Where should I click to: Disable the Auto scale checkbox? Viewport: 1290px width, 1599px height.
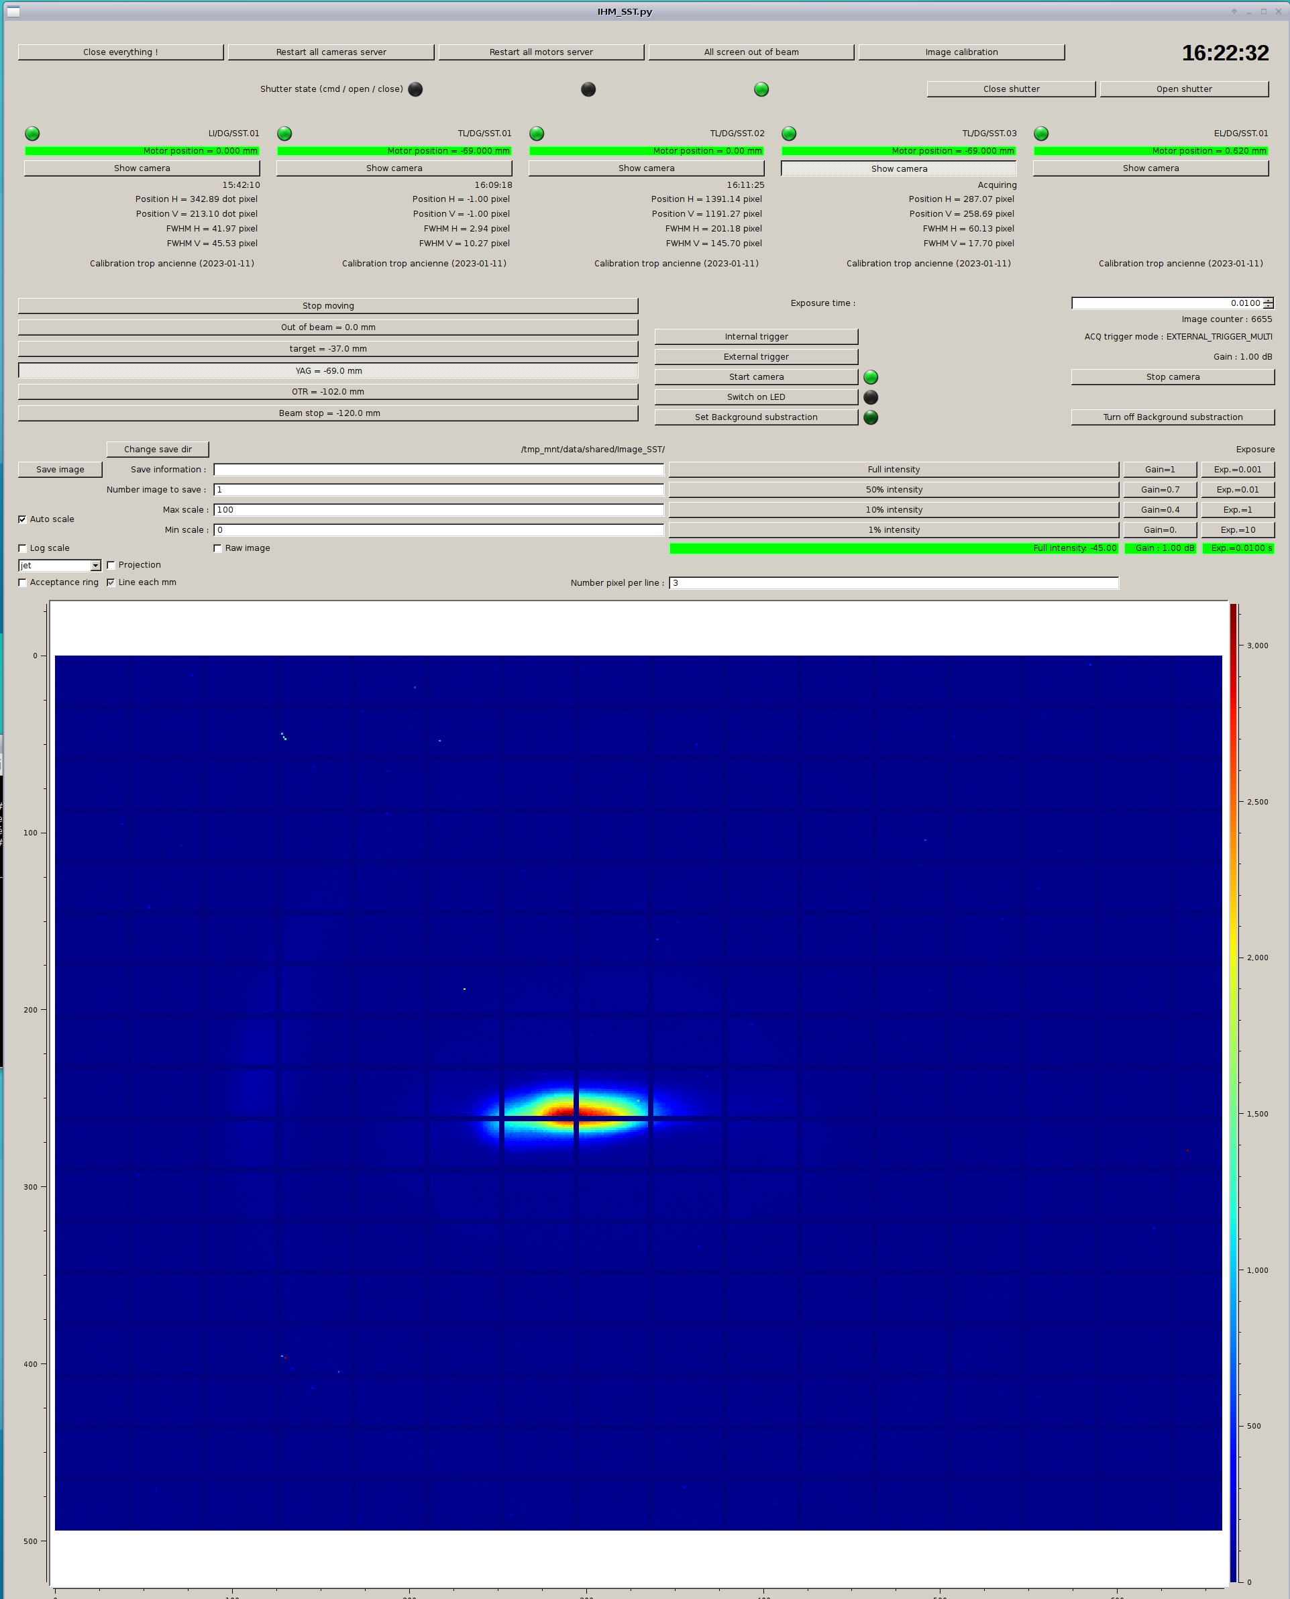tap(22, 519)
